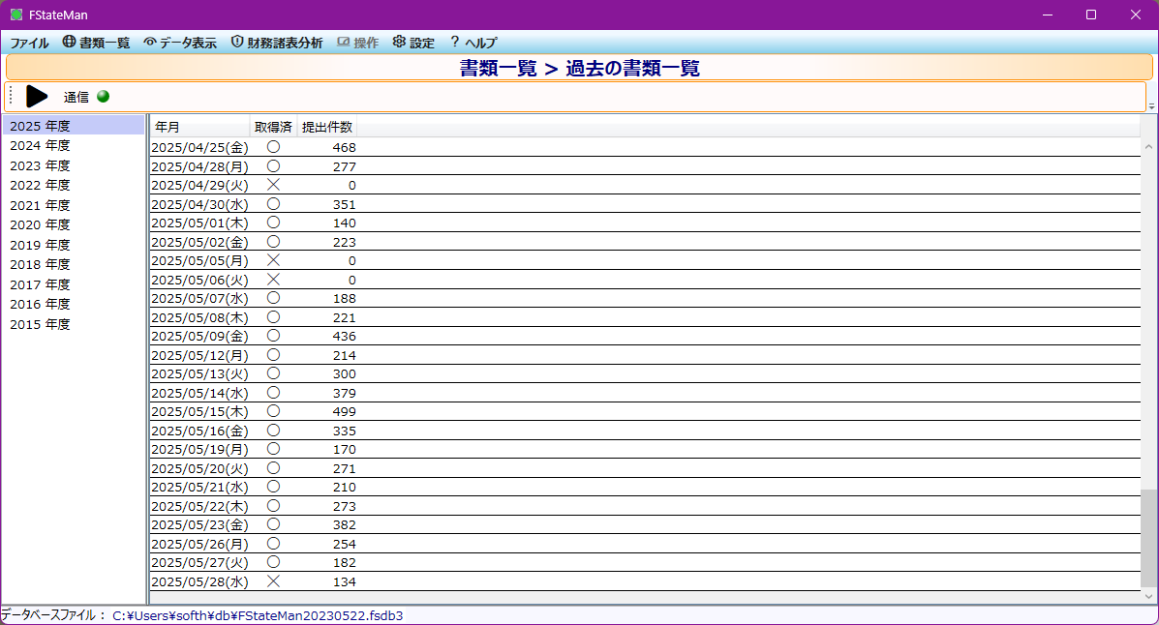Viewport: 1159px width, 625px height.
Task: Sort by the 年月 column header
Action: click(x=199, y=127)
